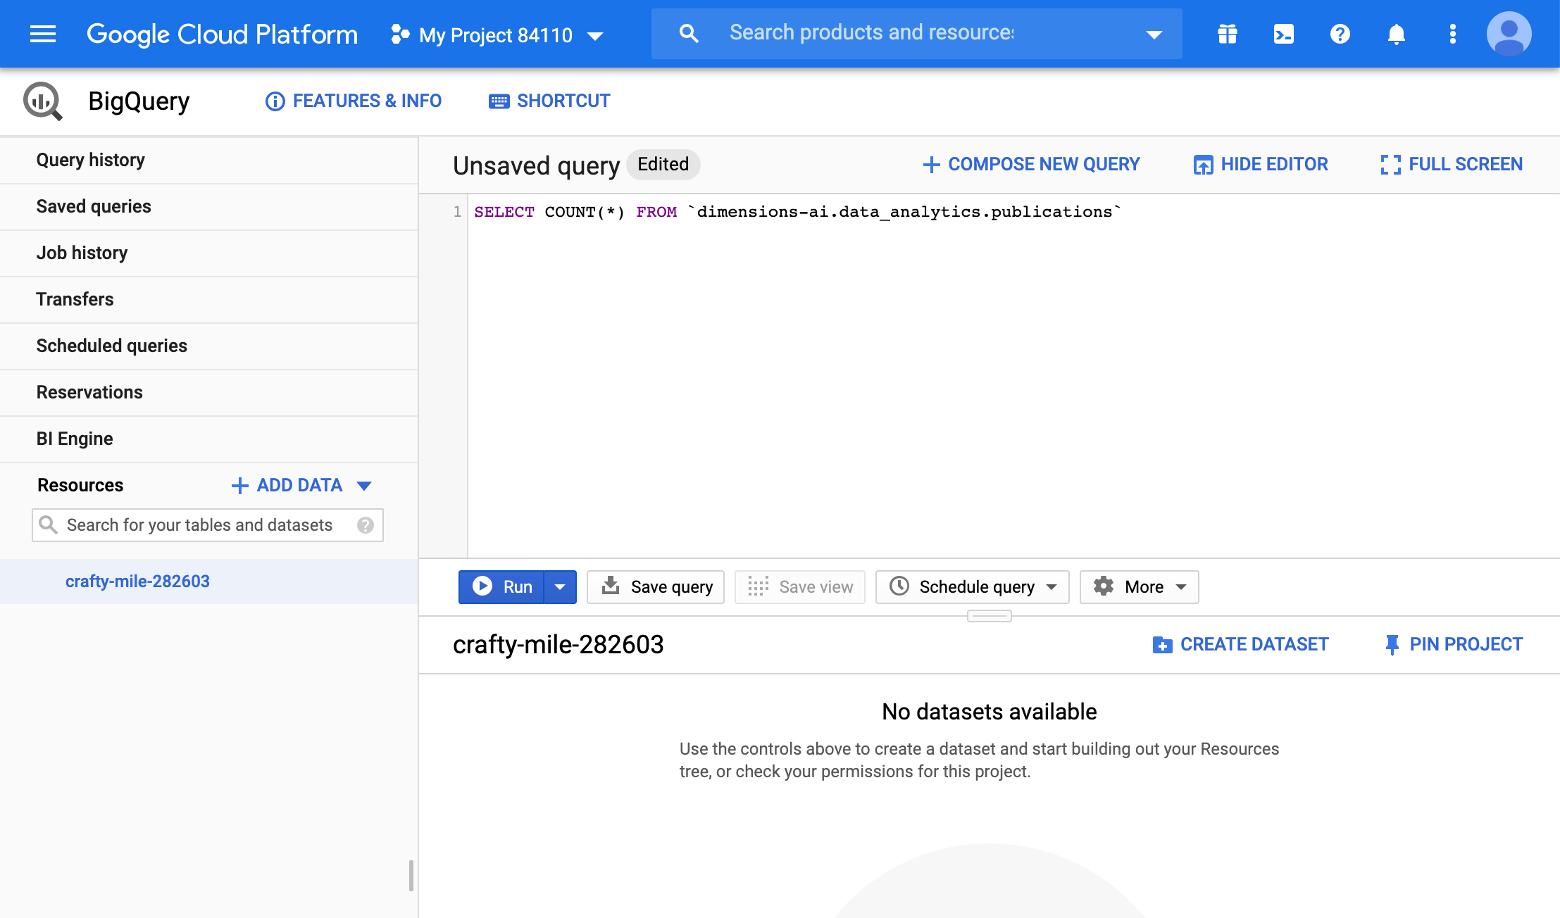
Task: Click PIN PROJECT
Action: [x=1454, y=644]
